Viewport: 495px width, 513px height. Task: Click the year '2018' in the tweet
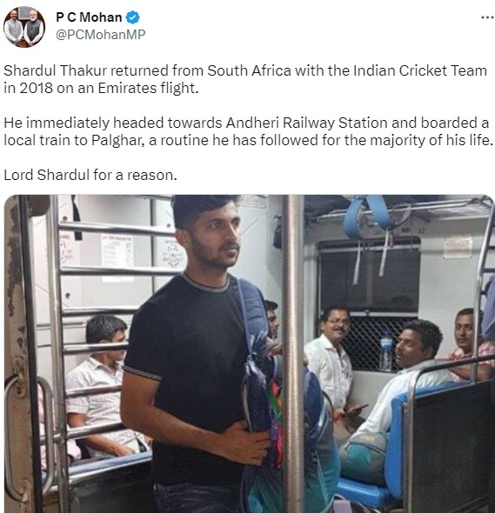[36, 88]
